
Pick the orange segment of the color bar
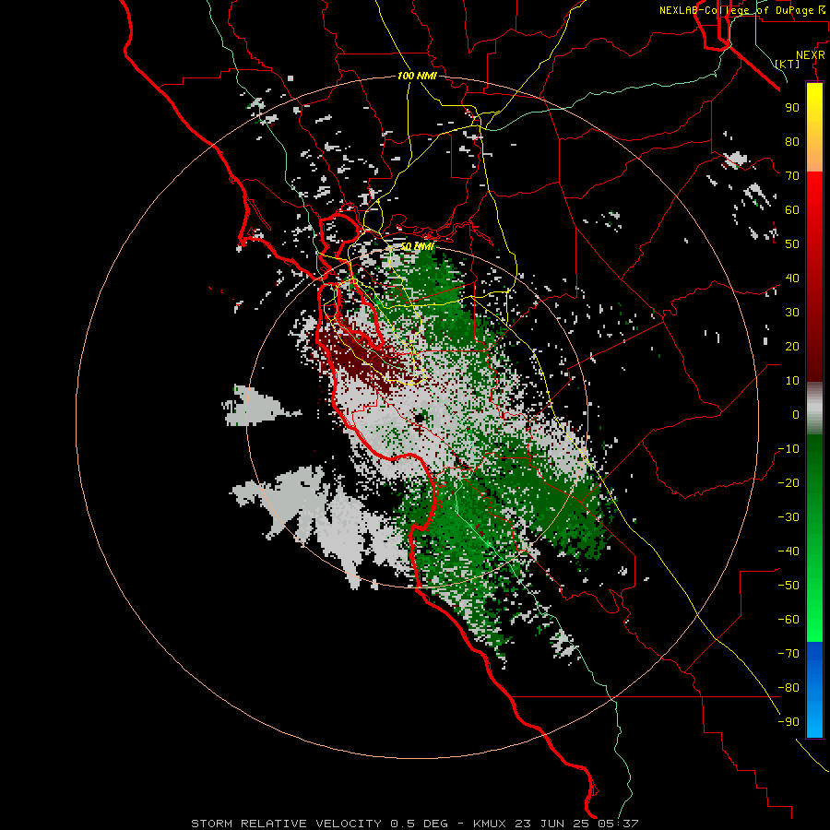(x=814, y=156)
